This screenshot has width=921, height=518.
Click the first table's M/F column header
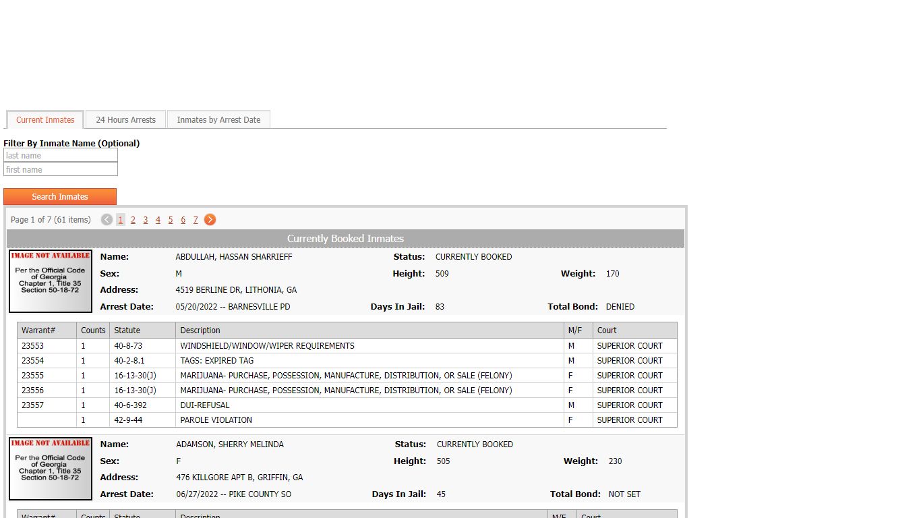pyautogui.click(x=578, y=330)
